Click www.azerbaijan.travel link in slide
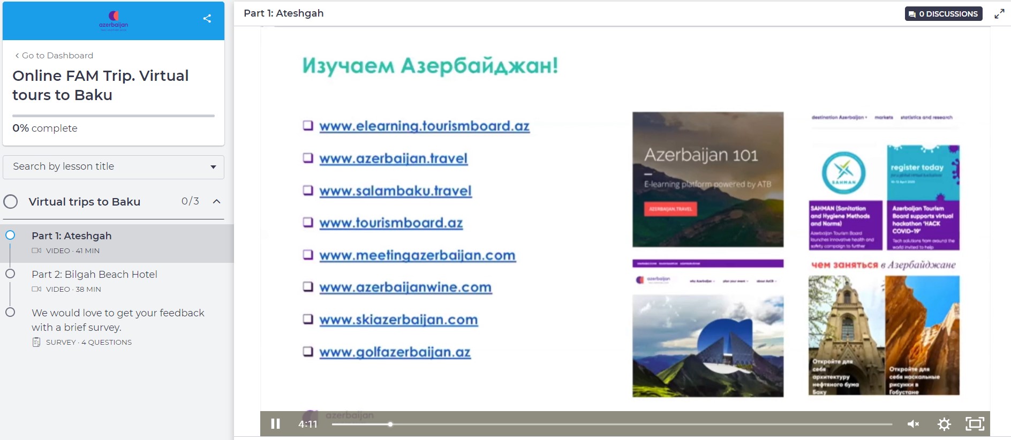1011x440 pixels. click(394, 158)
